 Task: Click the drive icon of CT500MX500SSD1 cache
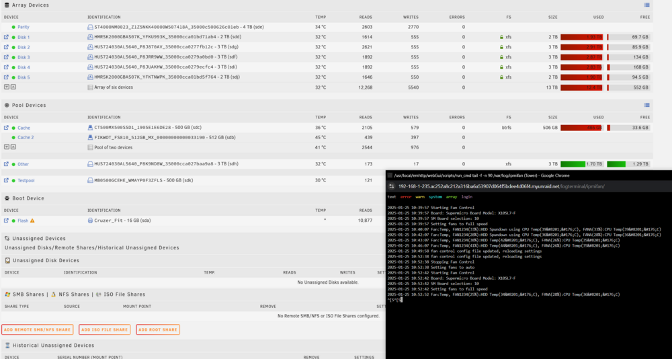click(x=91, y=128)
